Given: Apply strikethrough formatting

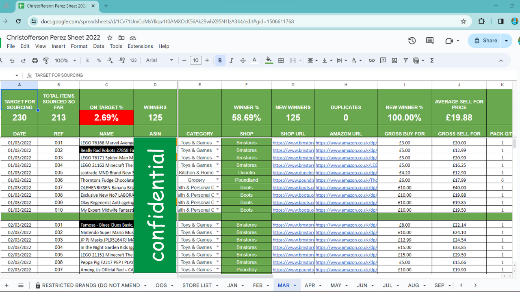Looking at the screenshot, I should tap(243, 60).
